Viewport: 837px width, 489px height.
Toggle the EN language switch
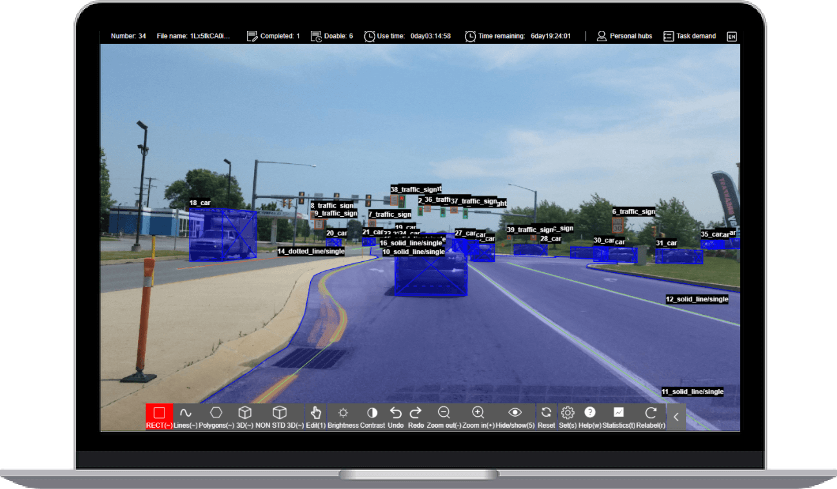point(731,36)
